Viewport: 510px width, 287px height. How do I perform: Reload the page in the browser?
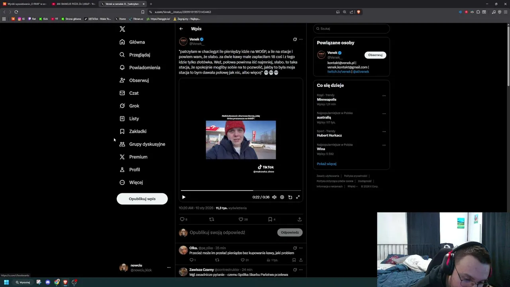(x=16, y=12)
